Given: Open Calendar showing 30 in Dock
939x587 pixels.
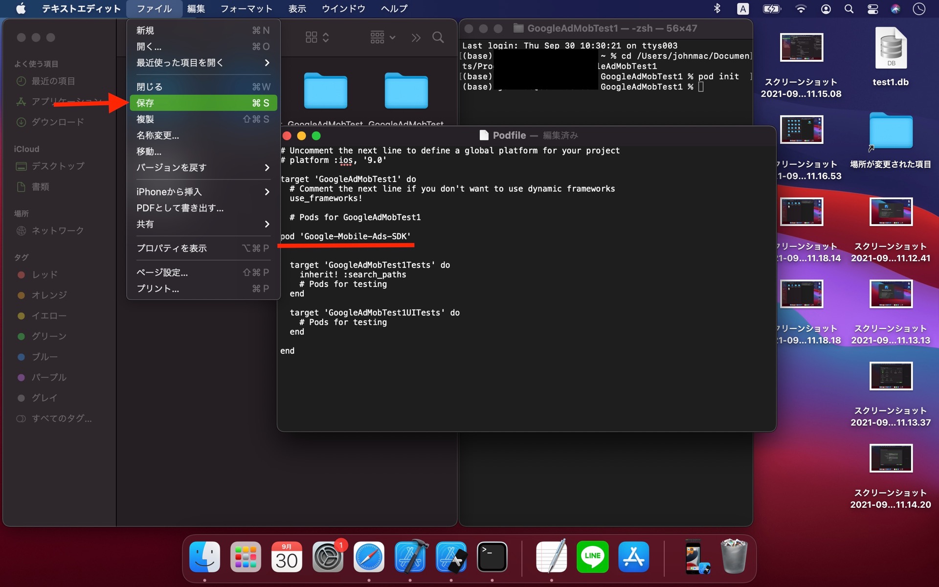Looking at the screenshot, I should [287, 557].
